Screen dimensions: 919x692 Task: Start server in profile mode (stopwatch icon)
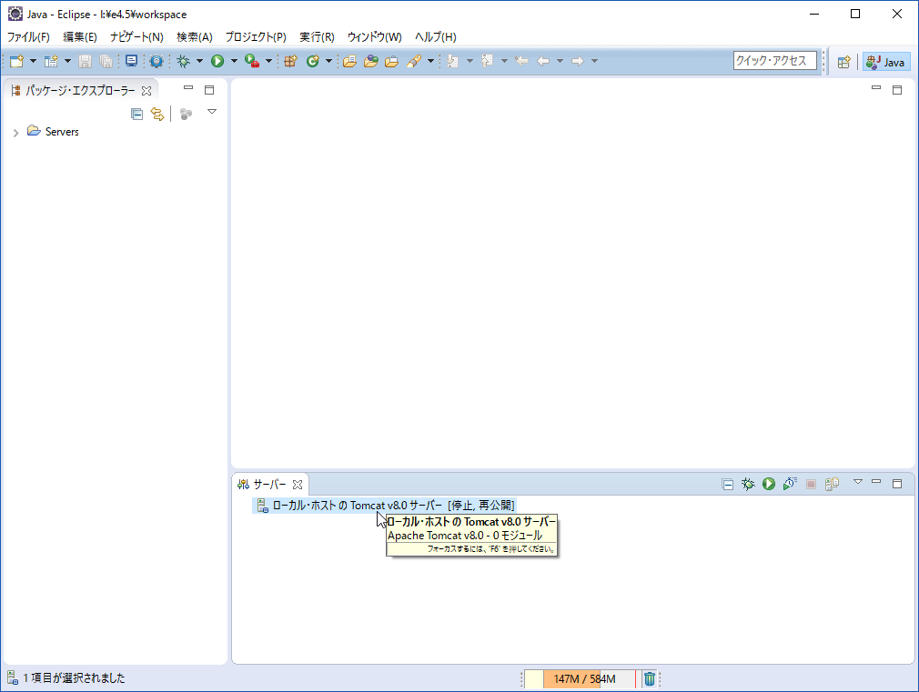tap(790, 484)
